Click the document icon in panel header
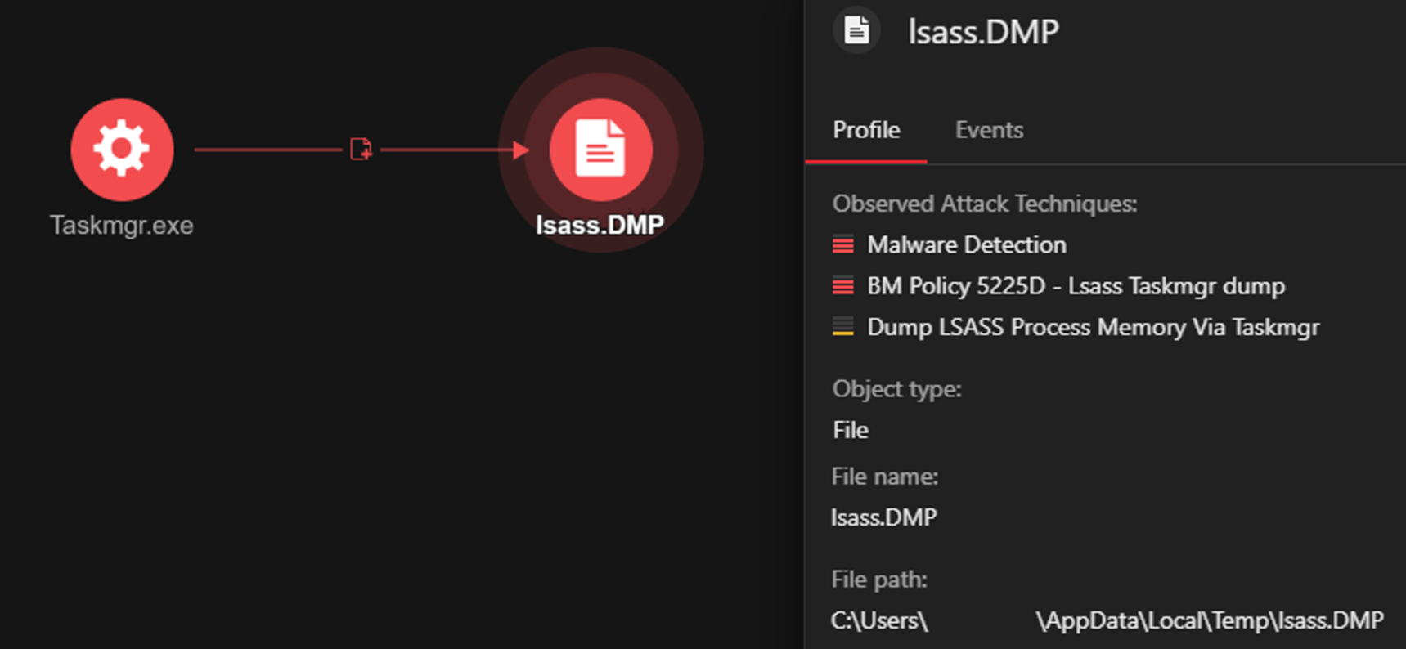The width and height of the screenshot is (1406, 649). [856, 31]
